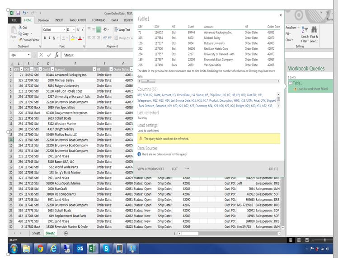
Task: Select Table1 query in Workbook Queries
Action: (x=310, y=86)
